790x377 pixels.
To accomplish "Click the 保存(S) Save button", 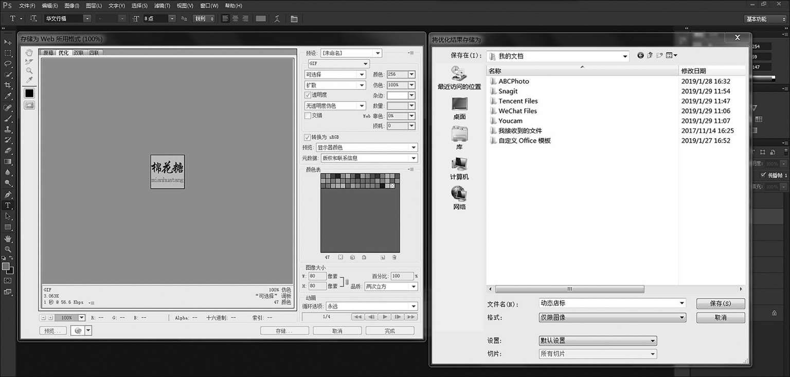I will (721, 303).
